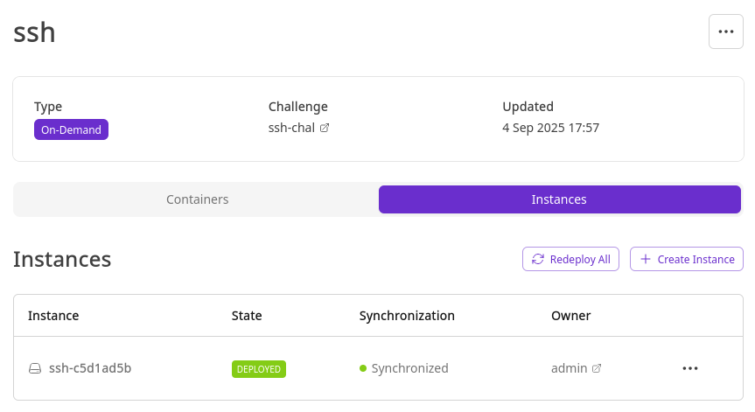Click the external link icon beside admin
This screenshot has height=412, width=755.
pyautogui.click(x=597, y=368)
